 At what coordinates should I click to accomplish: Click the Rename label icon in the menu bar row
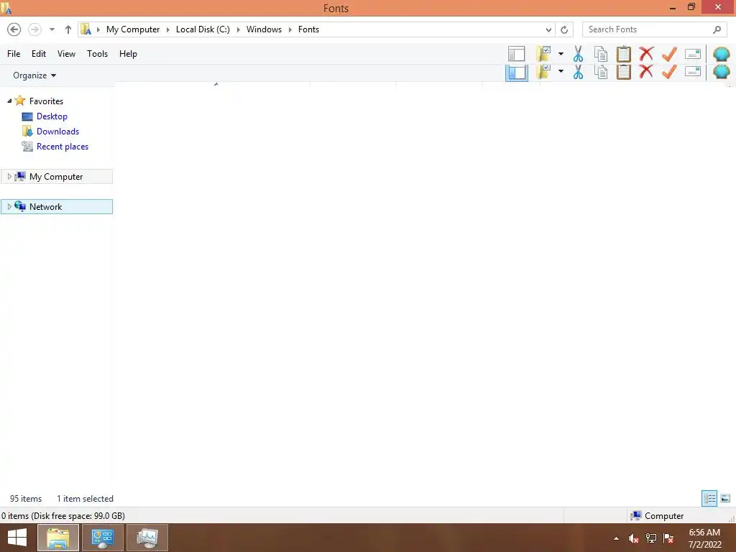[x=693, y=54]
